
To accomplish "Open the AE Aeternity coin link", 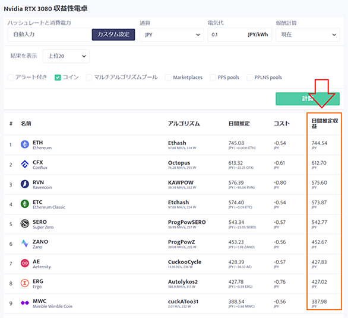I will 42,264.
